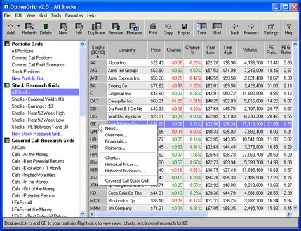
Task: Open the View menu
Action: point(30,15)
